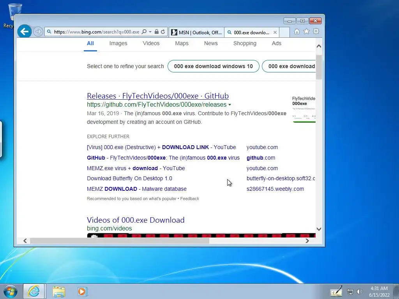Click the Feedback link
Viewport: 399px width, 299px height.
(190, 199)
